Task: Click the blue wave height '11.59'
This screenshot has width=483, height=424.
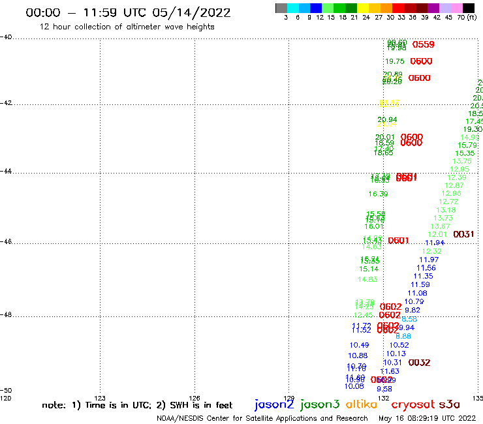Action: point(420,285)
